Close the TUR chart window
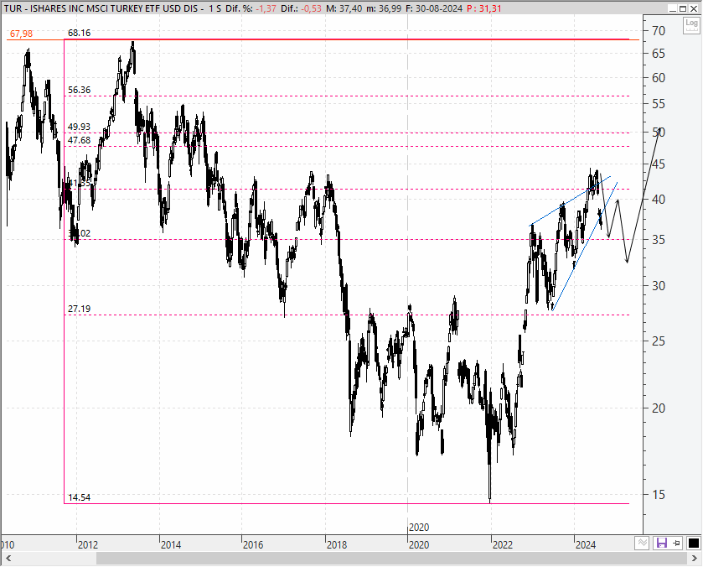Screen dimensions: 703x567 (693, 8)
